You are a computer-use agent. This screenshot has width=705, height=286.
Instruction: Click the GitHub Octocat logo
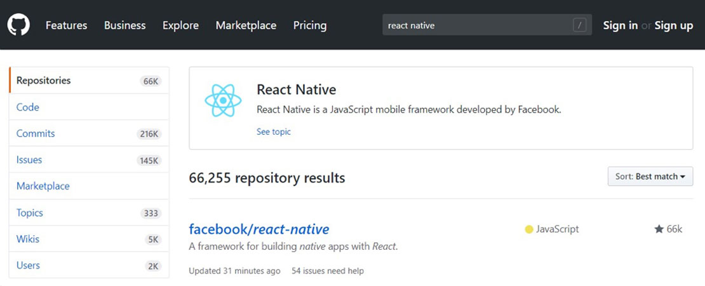pos(18,25)
